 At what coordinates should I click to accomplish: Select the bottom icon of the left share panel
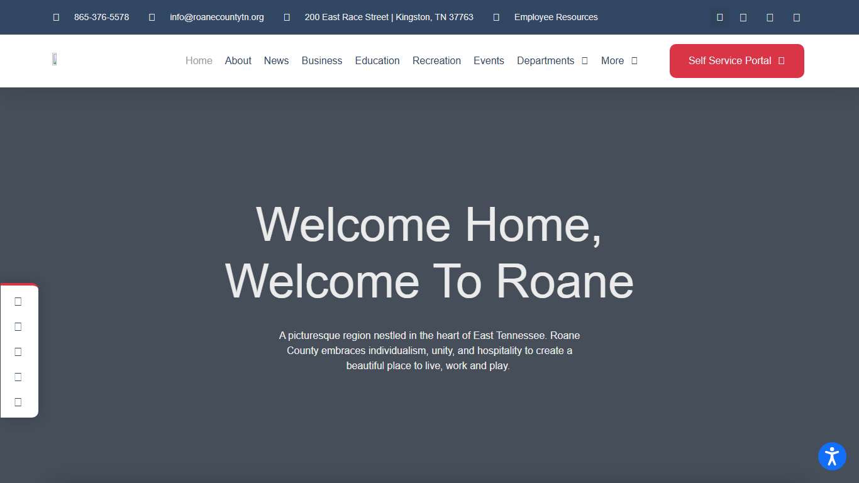[18, 402]
